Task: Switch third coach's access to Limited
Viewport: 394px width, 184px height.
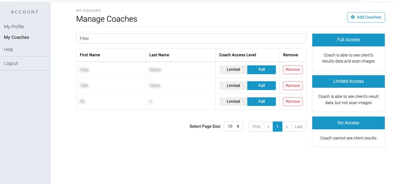Action: pyautogui.click(x=233, y=101)
